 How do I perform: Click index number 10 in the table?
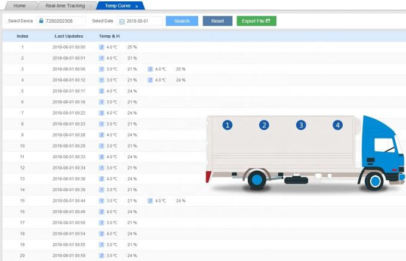click(23, 146)
